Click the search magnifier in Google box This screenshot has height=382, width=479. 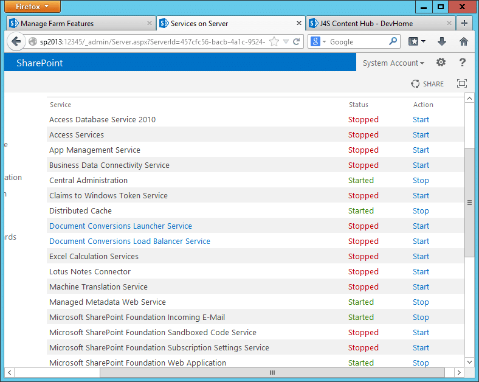coord(393,41)
